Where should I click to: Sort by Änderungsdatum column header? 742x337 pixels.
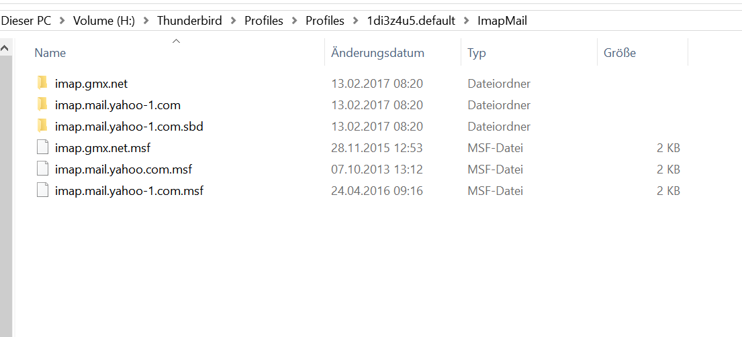click(377, 53)
